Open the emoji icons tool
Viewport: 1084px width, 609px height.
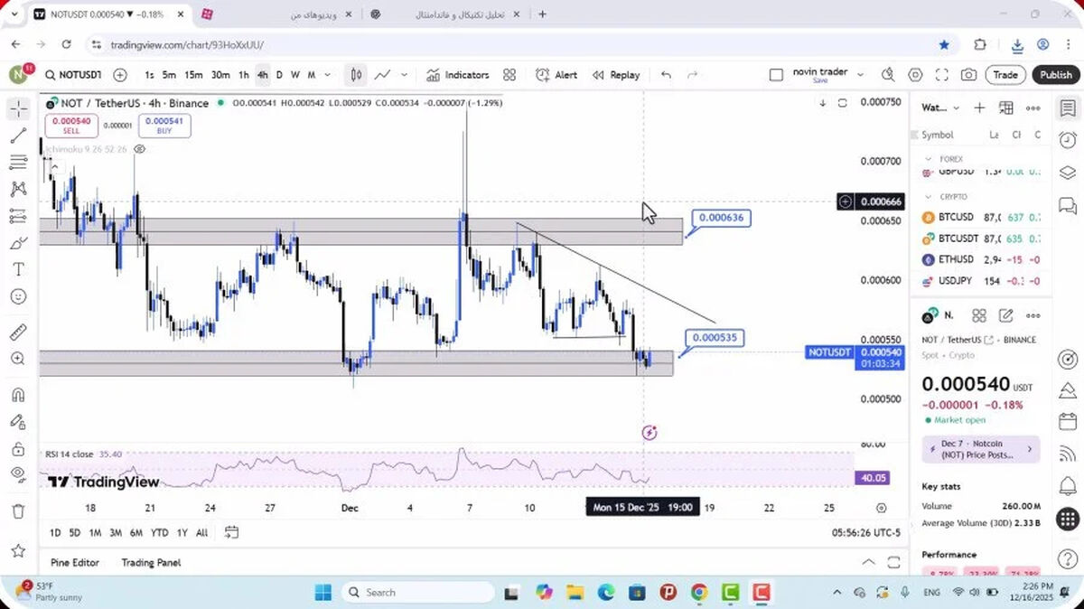tap(18, 296)
